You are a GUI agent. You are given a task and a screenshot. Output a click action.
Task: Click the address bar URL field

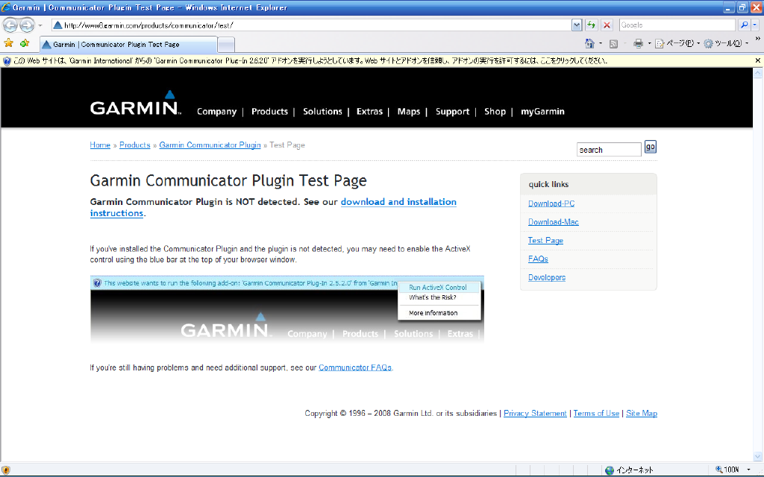(x=311, y=25)
